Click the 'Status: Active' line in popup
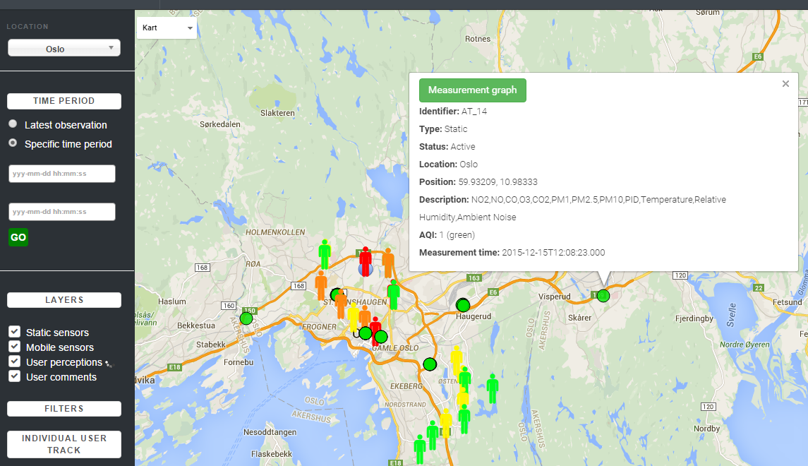This screenshot has height=466, width=808. coord(447,146)
